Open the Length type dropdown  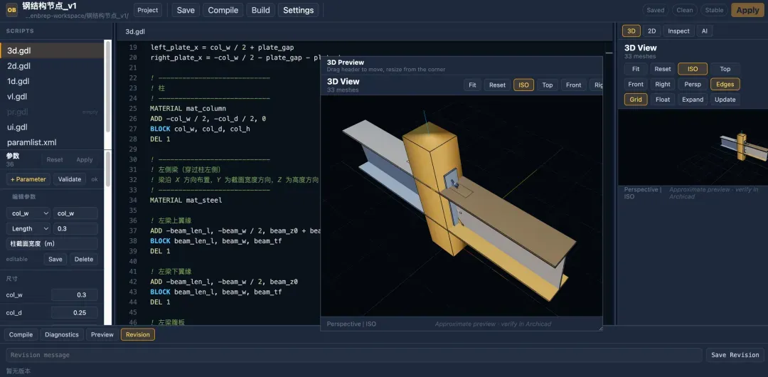pyautogui.click(x=28, y=228)
